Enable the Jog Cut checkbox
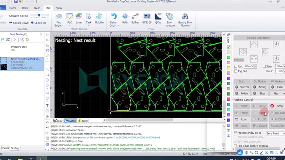 tap(236, 71)
